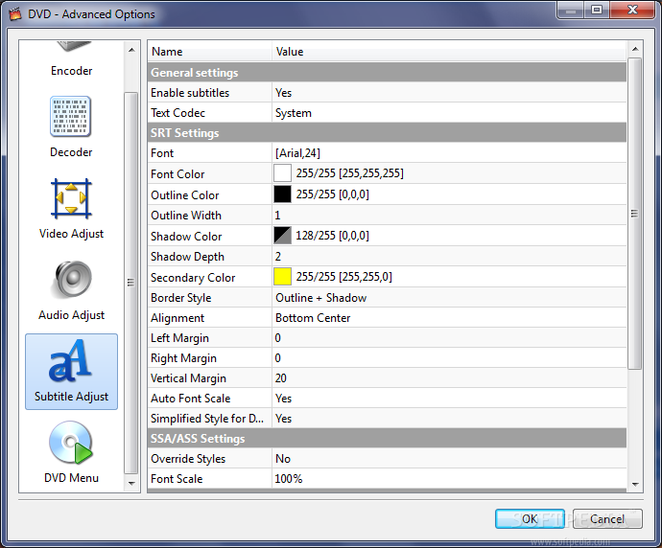Click the Cancel button
The width and height of the screenshot is (662, 548).
pos(607,518)
